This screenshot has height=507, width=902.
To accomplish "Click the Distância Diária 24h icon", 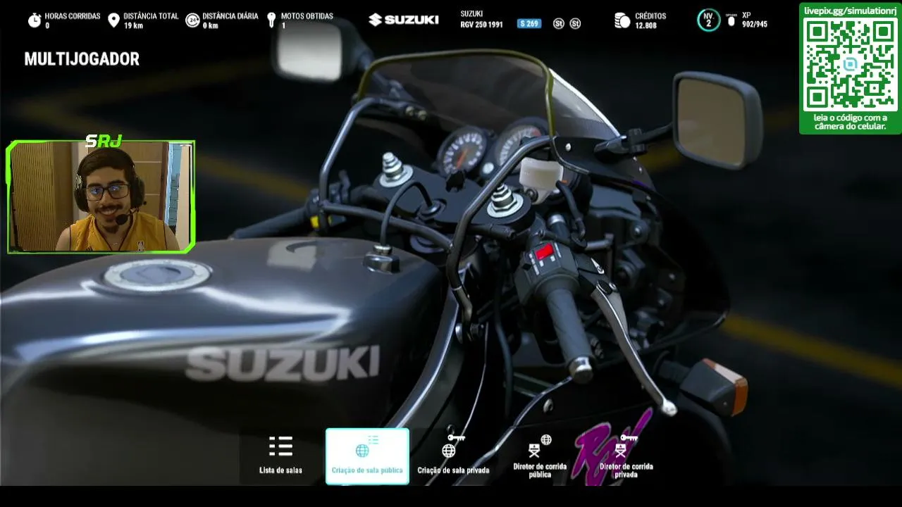I will 192,20.
